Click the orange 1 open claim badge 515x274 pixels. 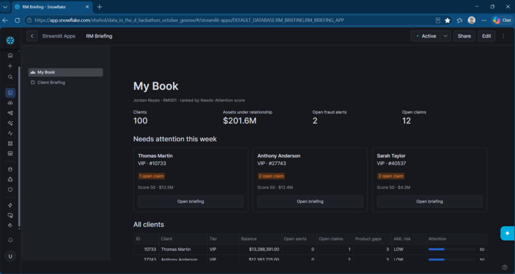tap(151, 176)
